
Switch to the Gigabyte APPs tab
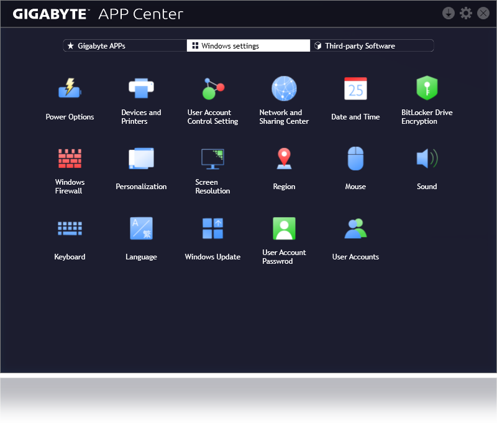[124, 45]
